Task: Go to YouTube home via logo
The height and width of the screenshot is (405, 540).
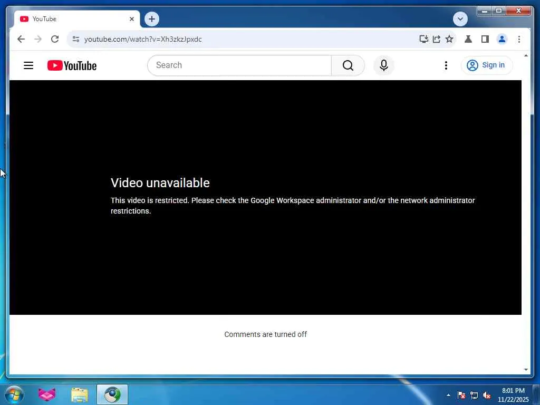Action: [72, 65]
